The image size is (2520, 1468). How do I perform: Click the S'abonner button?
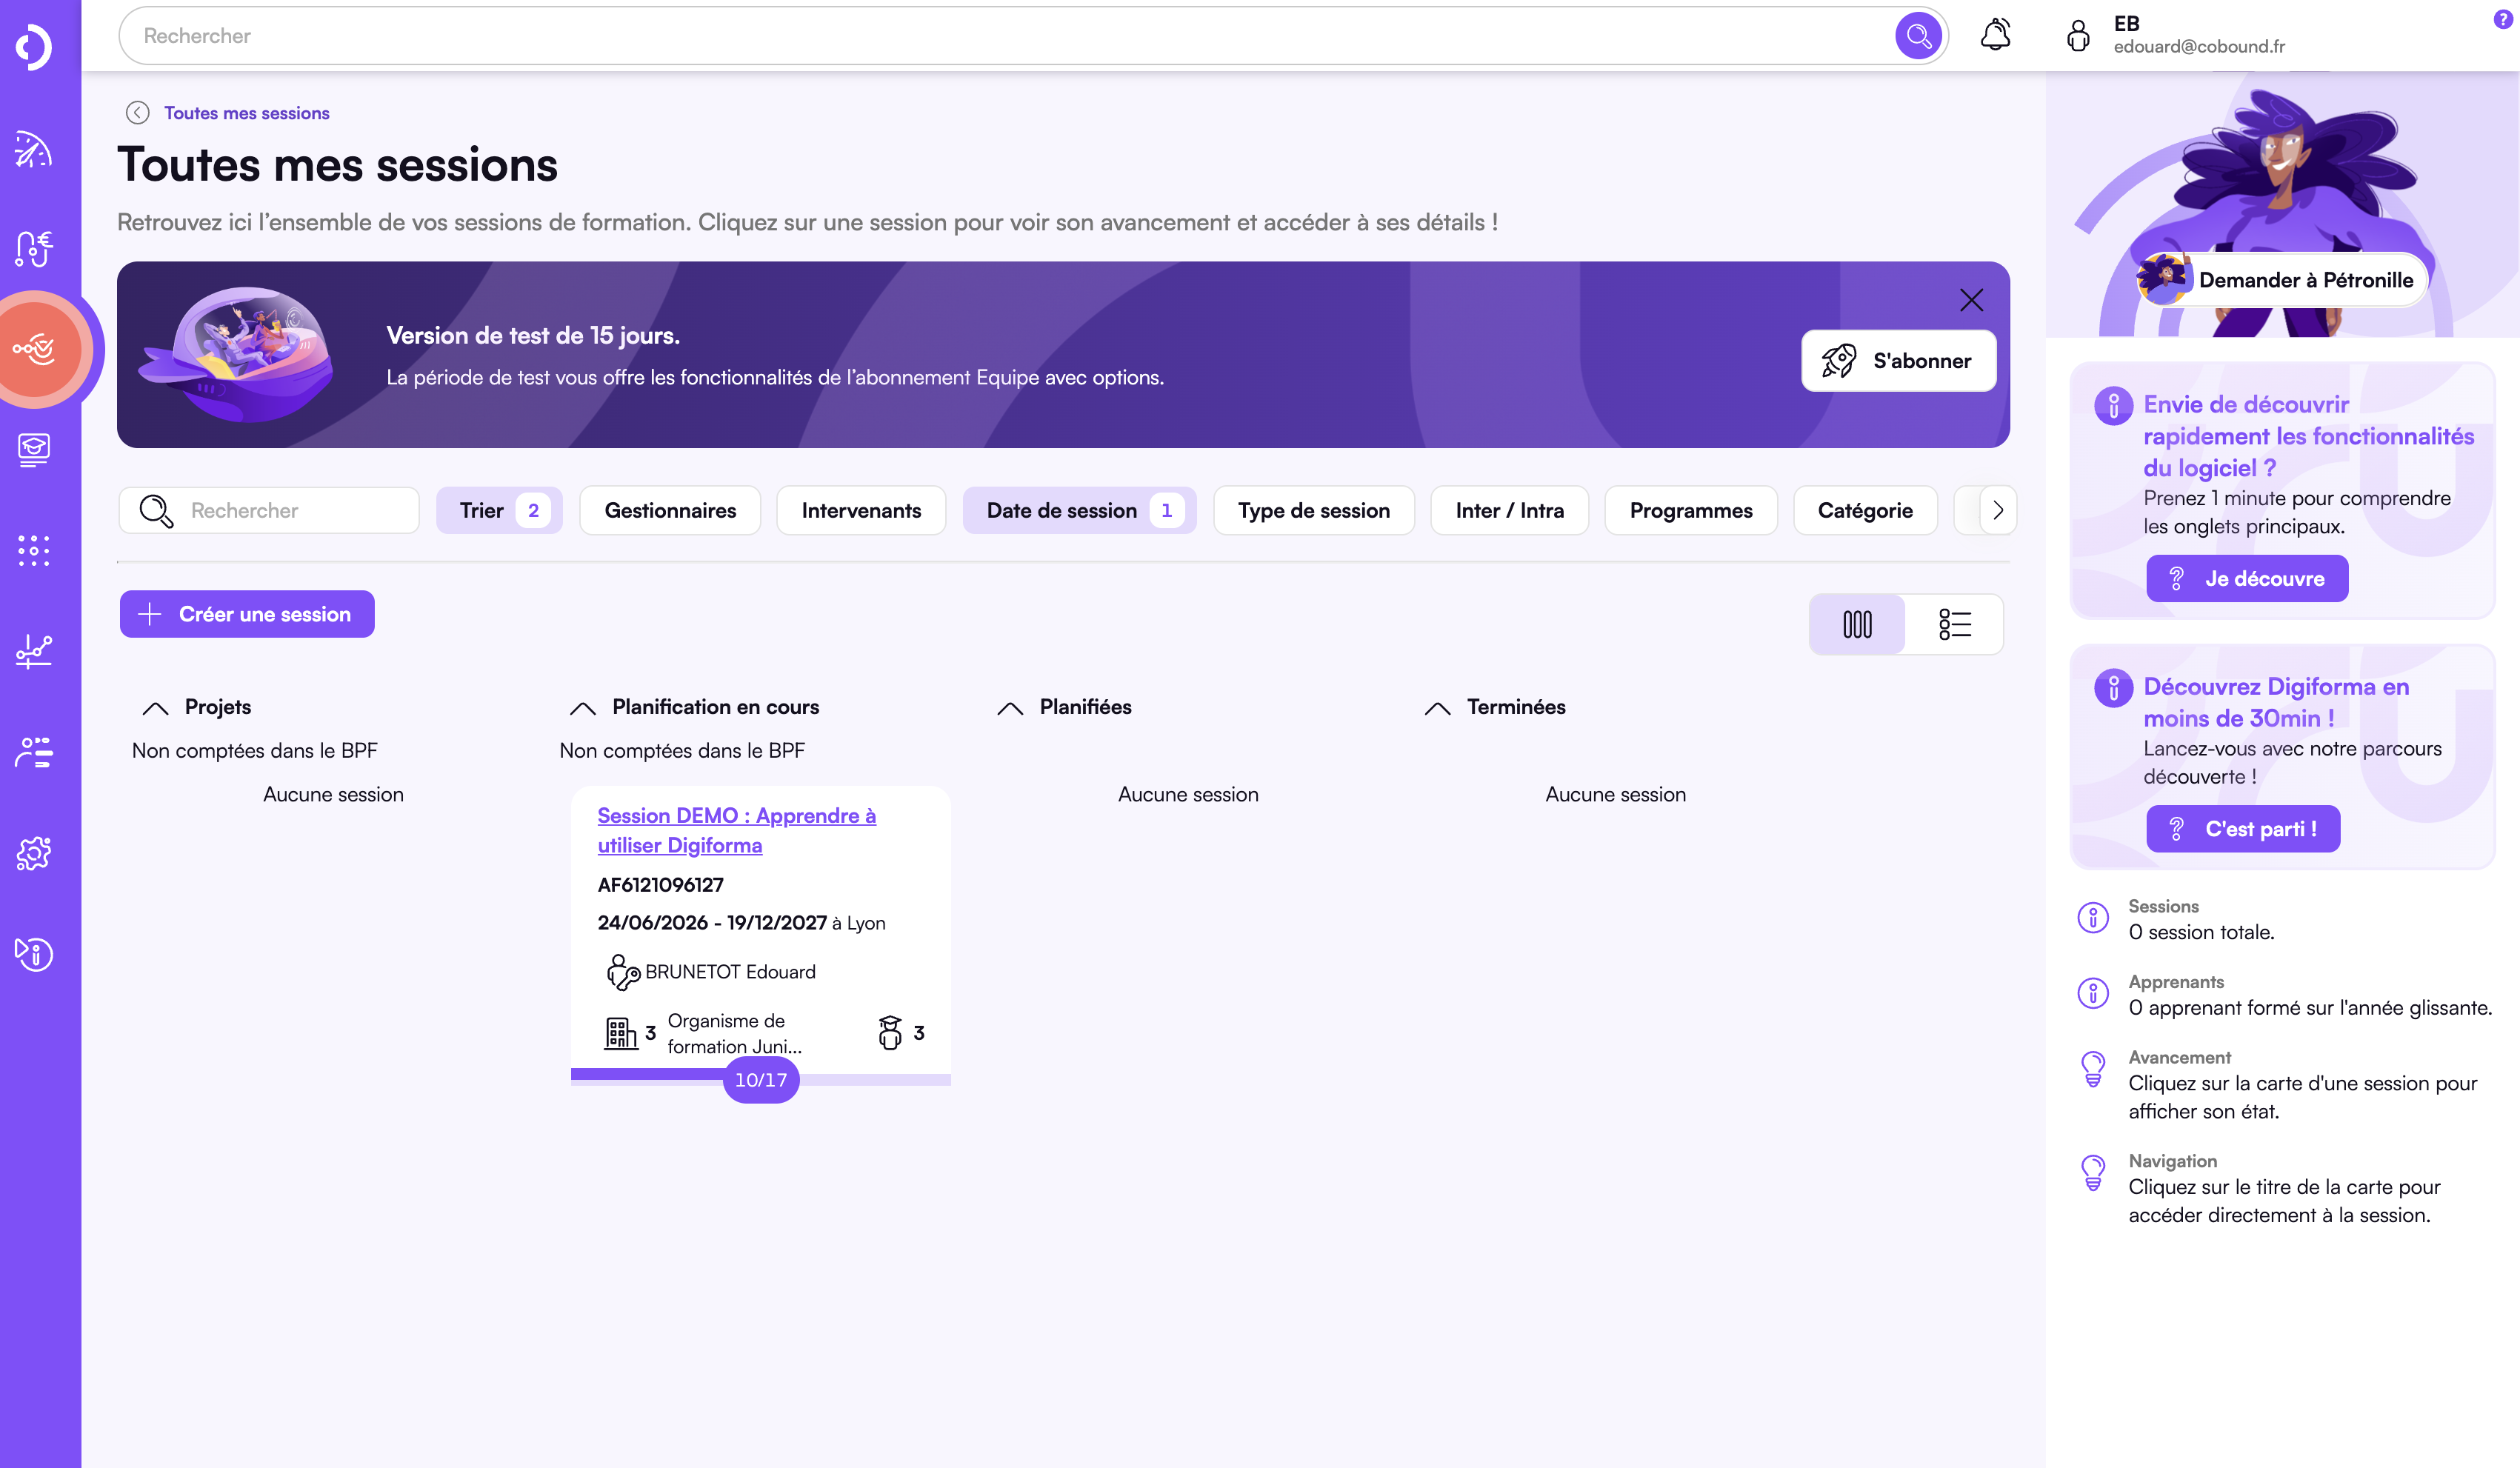click(x=1898, y=361)
